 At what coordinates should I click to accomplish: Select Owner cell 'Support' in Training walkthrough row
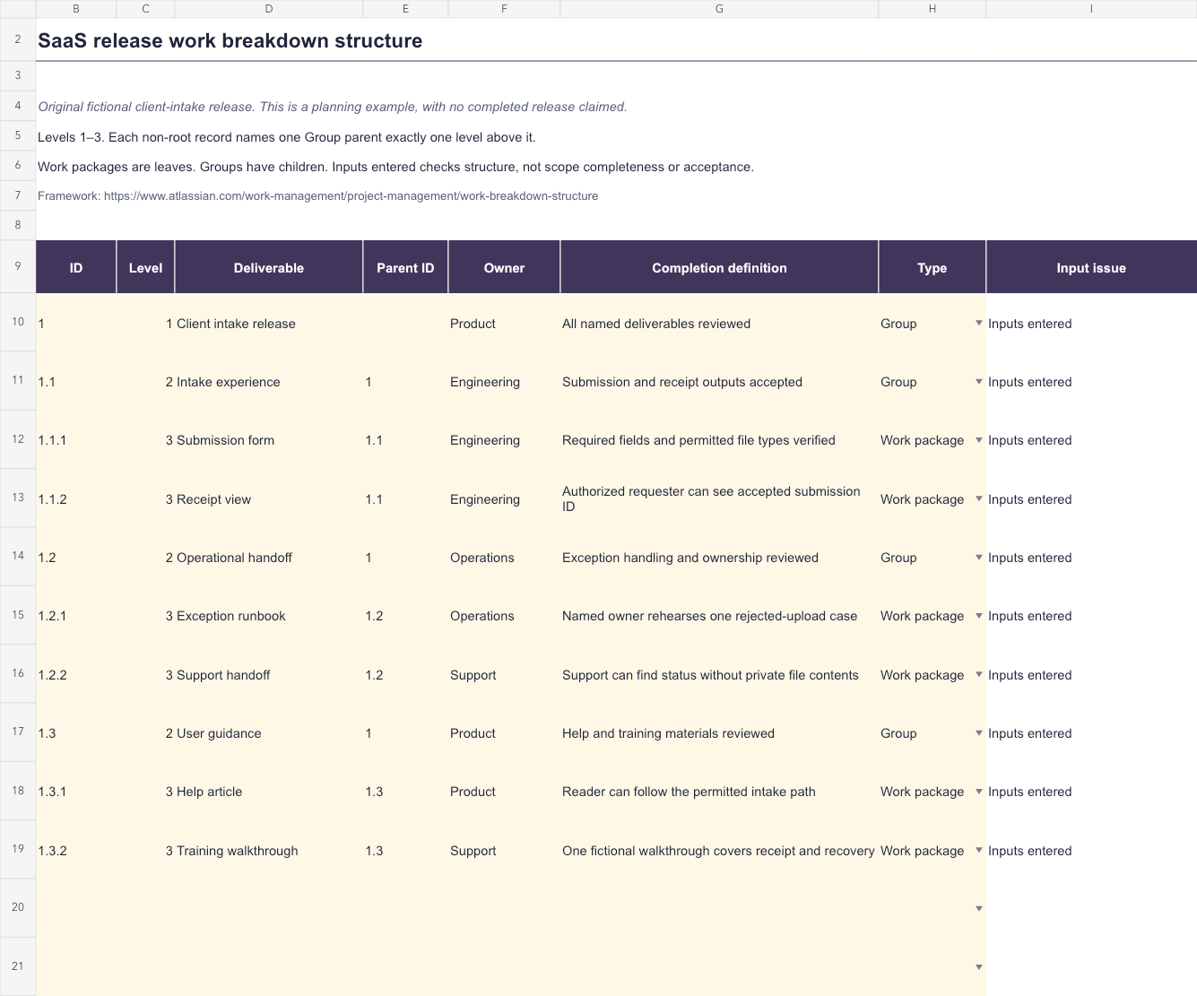click(504, 851)
